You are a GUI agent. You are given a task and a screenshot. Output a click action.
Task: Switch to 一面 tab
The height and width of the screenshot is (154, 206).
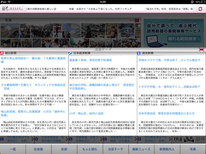(13, 149)
